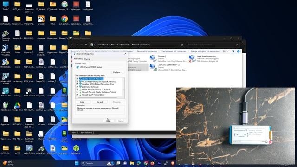Confirm the dialog with OK

[108, 121]
